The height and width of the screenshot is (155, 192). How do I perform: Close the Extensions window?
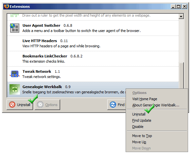point(184,6)
